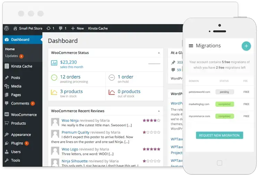
Task: Click the Tools wrench icon
Action: pos(7,160)
